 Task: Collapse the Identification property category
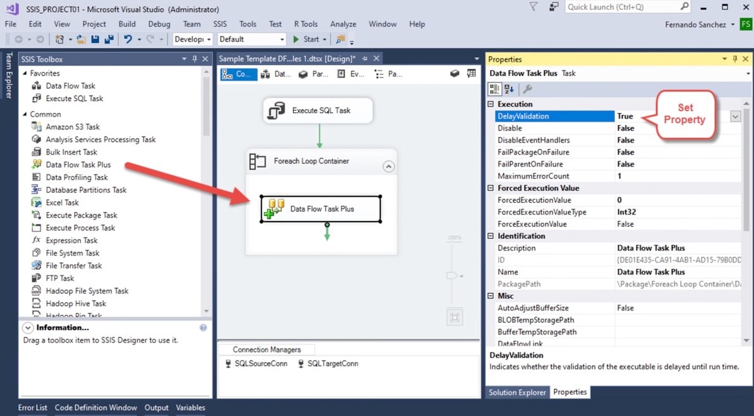490,236
